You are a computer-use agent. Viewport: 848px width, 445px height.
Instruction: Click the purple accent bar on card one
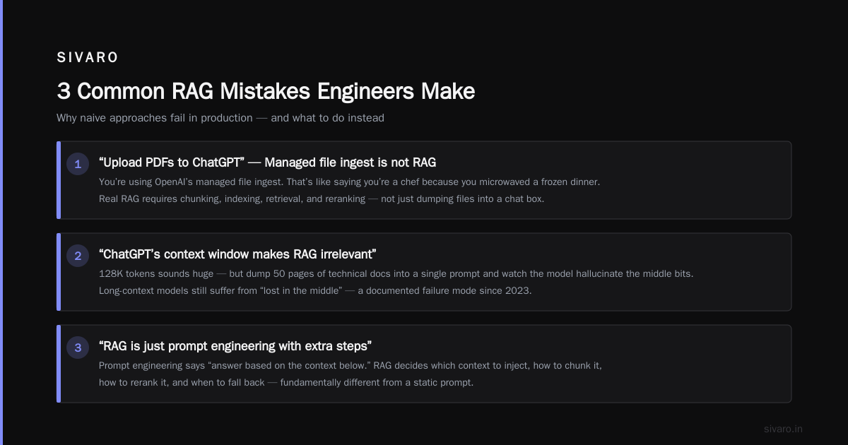click(59, 180)
